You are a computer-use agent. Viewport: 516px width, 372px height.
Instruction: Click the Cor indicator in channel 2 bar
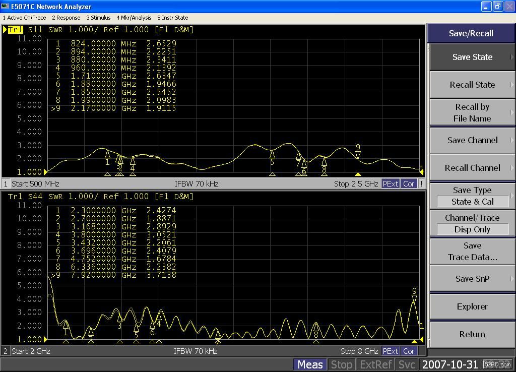click(408, 351)
